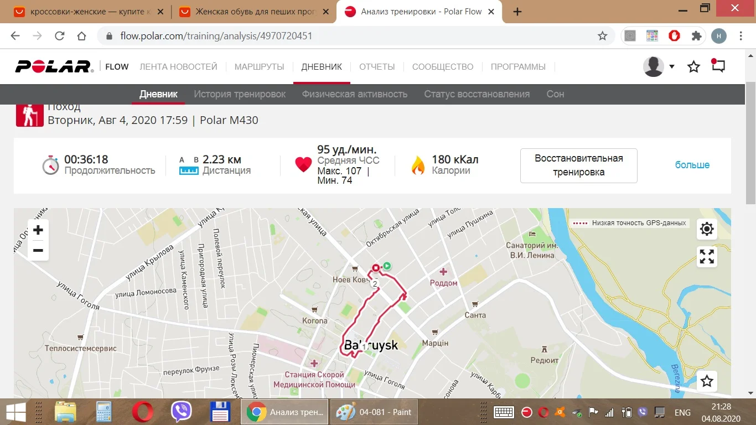Zoom out of the map with minus button
The height and width of the screenshot is (425, 756).
38,251
